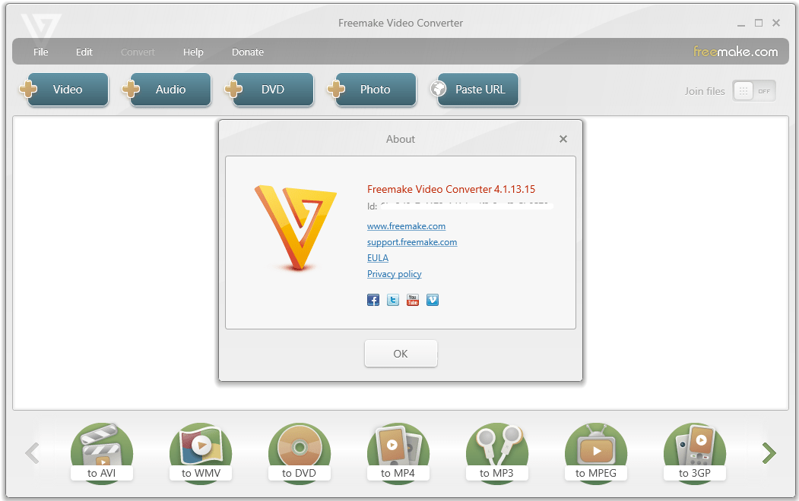Click the Freemake V logo in the About dialog

296,227
